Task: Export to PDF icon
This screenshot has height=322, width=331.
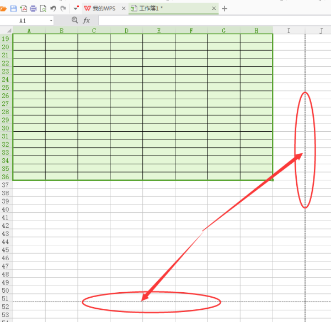Action: [23, 9]
